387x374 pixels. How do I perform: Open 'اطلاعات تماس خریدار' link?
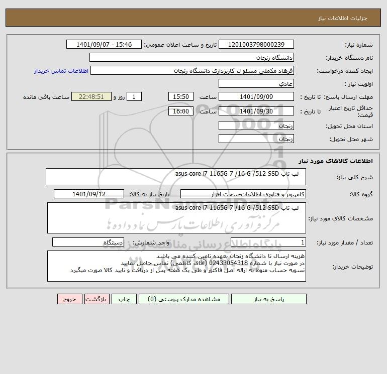tap(61, 71)
